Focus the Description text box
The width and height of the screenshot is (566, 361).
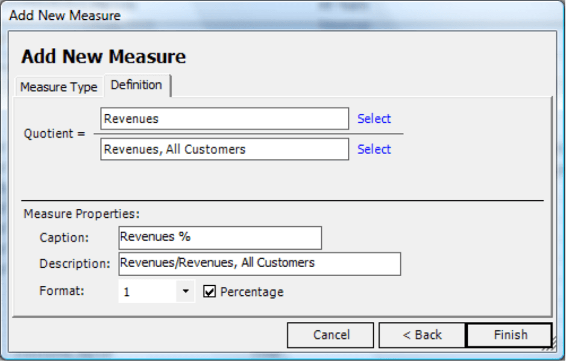(260, 264)
